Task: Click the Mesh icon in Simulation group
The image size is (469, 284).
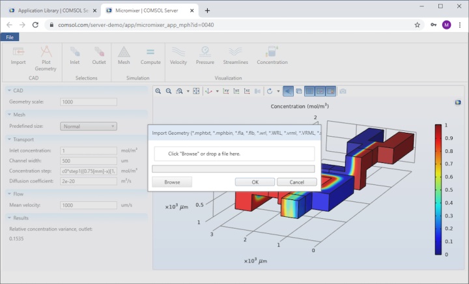Action: (x=124, y=51)
